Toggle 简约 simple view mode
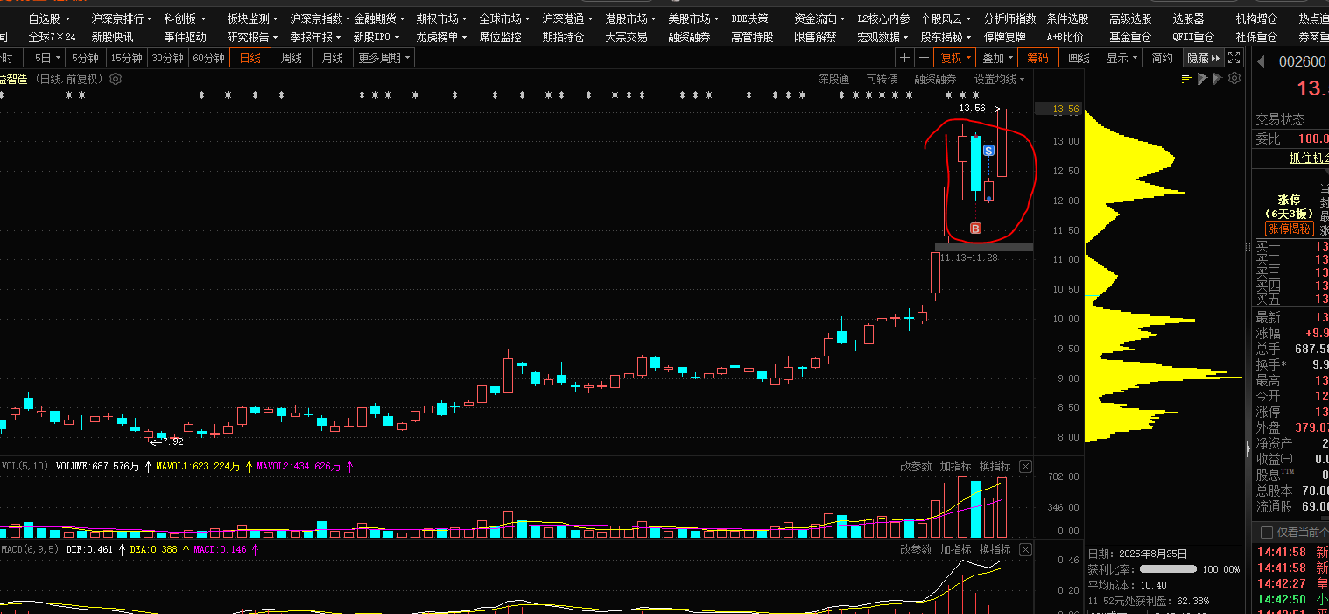 pyautogui.click(x=1162, y=58)
